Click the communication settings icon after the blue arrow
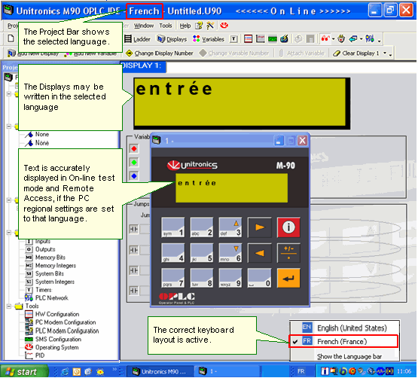 (x=370, y=39)
